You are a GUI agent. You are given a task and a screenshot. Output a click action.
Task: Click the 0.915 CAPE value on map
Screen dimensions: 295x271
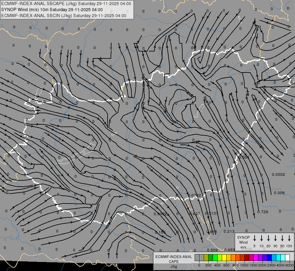[212, 232]
